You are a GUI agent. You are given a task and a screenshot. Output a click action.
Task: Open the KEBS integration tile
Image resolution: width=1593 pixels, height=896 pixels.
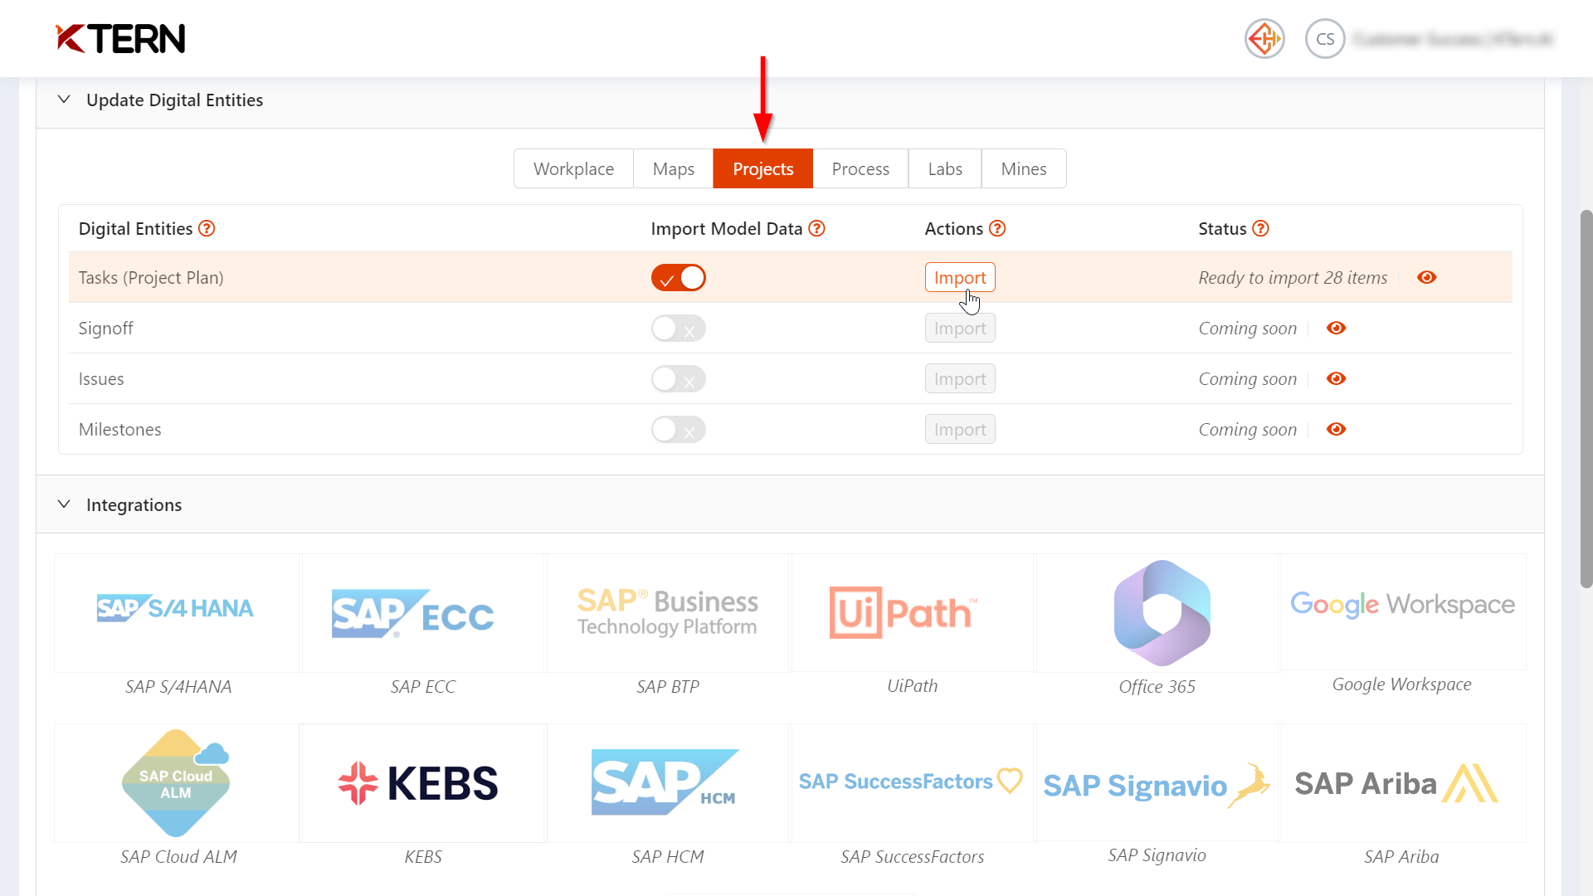(x=422, y=783)
